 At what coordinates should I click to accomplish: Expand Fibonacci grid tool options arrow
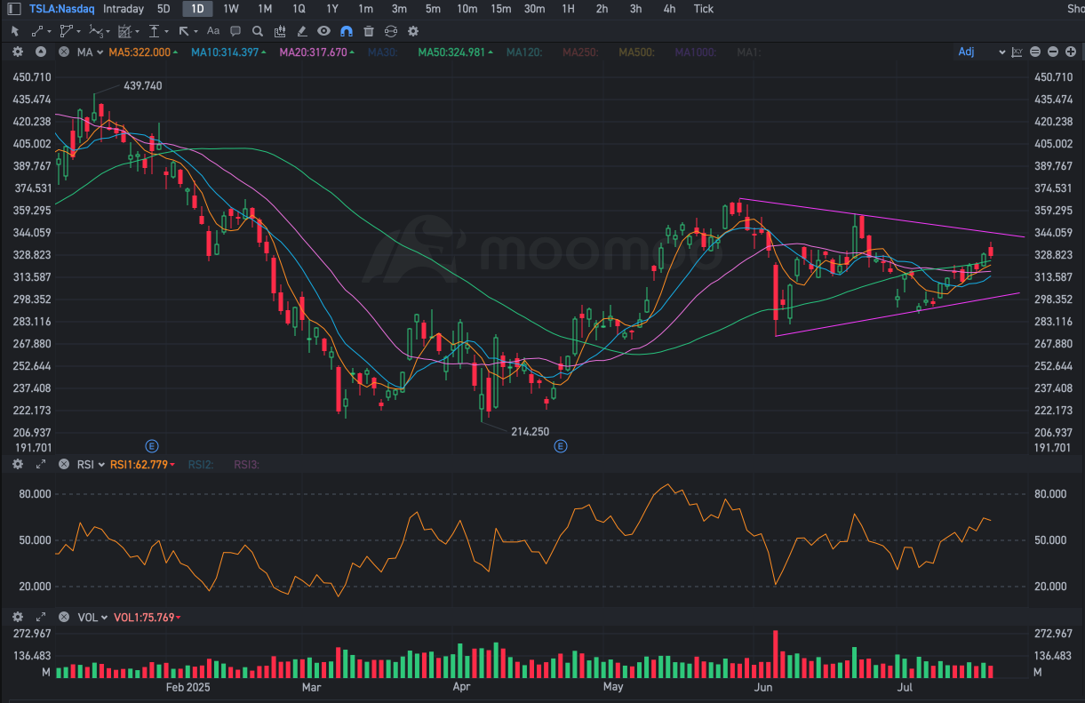point(137,32)
